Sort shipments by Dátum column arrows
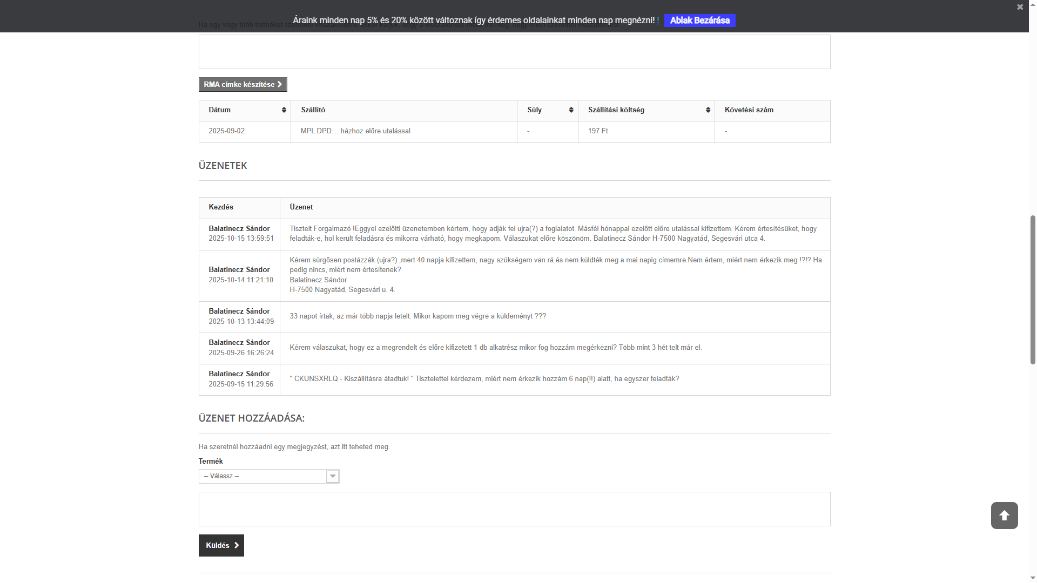This screenshot has height=583, width=1037. pos(284,110)
